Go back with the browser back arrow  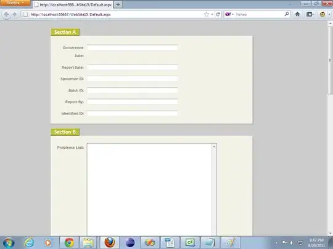click(6, 14)
